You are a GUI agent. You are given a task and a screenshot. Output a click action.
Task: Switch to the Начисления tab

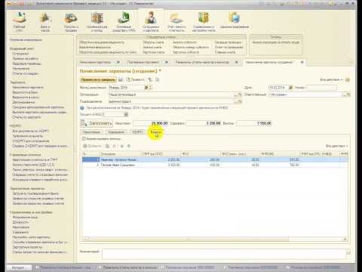click(91, 132)
